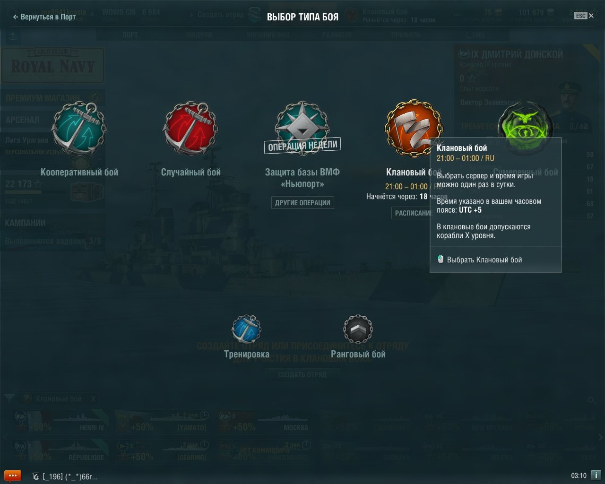
Task: Choose the Ranked battle chevron icon
Action: coord(358,329)
